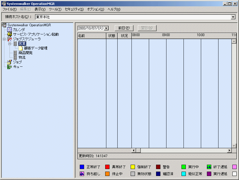Click the 09:00 timeline header
The width and height of the screenshot is (239, 180).
(166, 35)
